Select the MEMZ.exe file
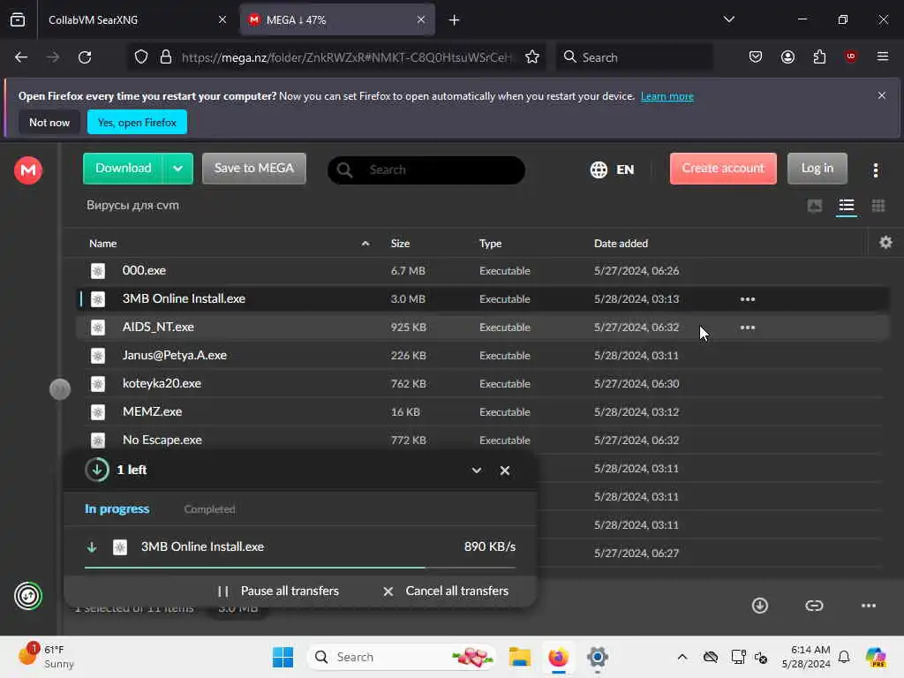904x678 pixels. (482, 412)
